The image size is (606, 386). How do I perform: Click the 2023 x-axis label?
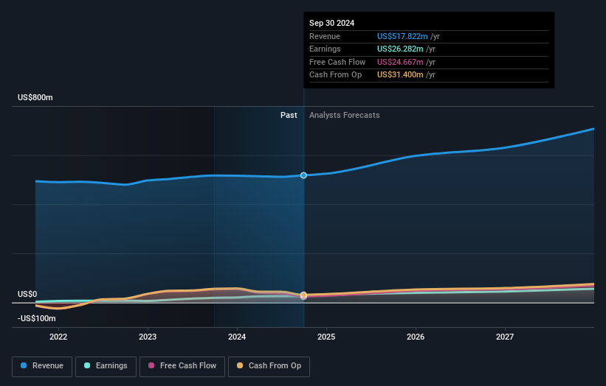(x=148, y=337)
